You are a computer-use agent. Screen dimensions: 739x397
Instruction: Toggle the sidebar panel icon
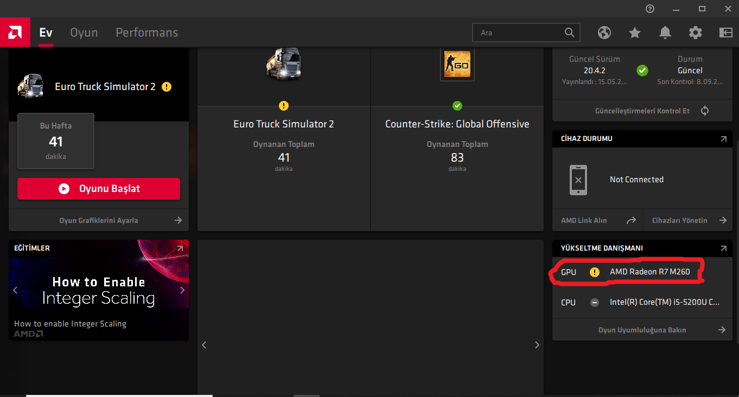pyautogui.click(x=726, y=33)
